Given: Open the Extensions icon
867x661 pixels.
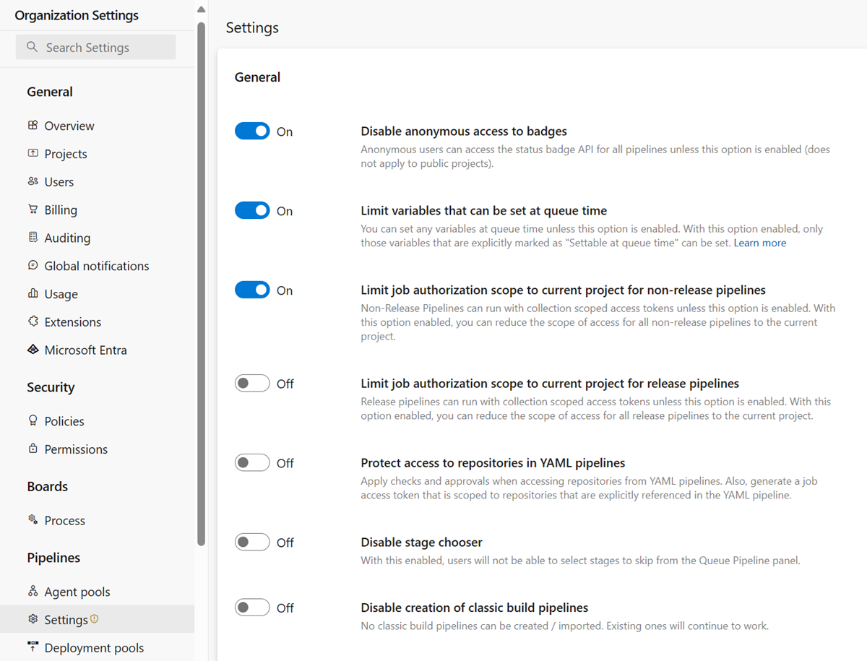Looking at the screenshot, I should [33, 321].
